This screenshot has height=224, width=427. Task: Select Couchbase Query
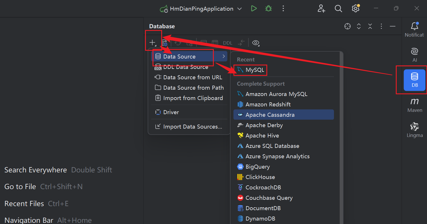284,198
